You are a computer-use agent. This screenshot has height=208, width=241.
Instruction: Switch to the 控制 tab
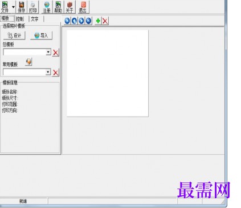pyautogui.click(x=21, y=19)
